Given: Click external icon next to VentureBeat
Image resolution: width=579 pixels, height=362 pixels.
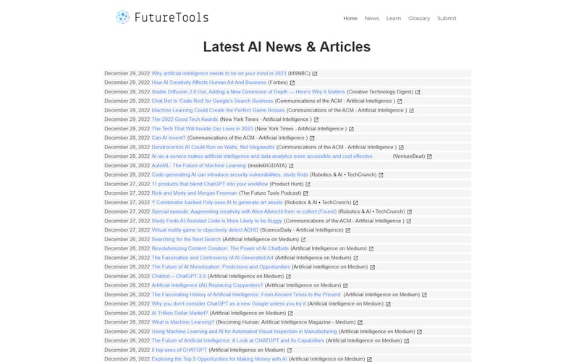Looking at the screenshot, I should (x=429, y=156).
